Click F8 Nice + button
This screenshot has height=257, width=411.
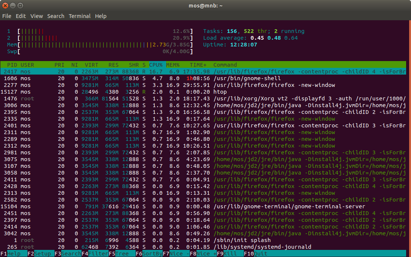[x=203, y=254]
